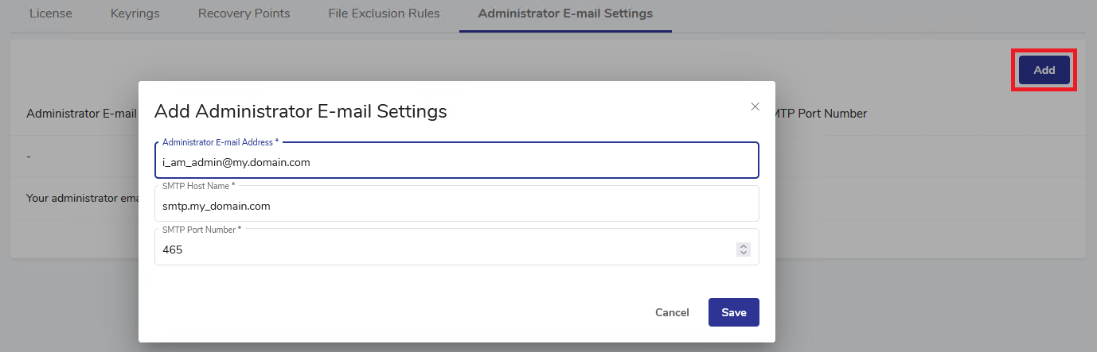Click into the SMTP Port Number field
This screenshot has height=352, width=1097.
point(446,249)
